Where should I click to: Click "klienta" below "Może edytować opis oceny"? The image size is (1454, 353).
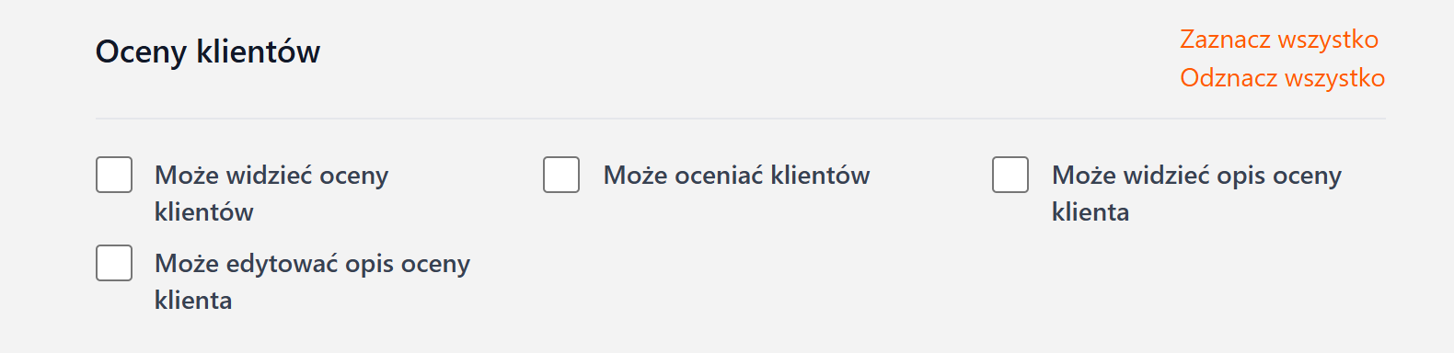point(193,300)
